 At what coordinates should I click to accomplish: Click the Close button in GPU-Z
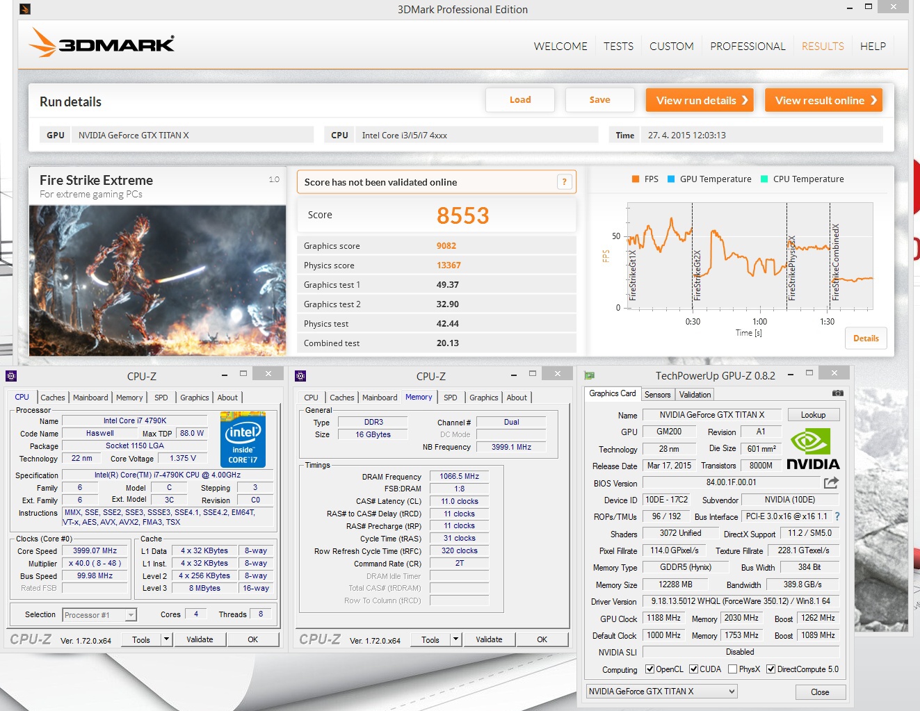coord(820,692)
